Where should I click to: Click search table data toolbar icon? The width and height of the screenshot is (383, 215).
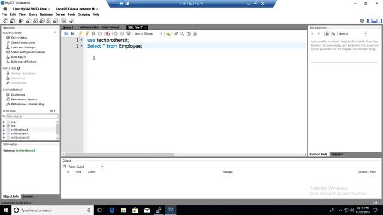pos(63,21)
